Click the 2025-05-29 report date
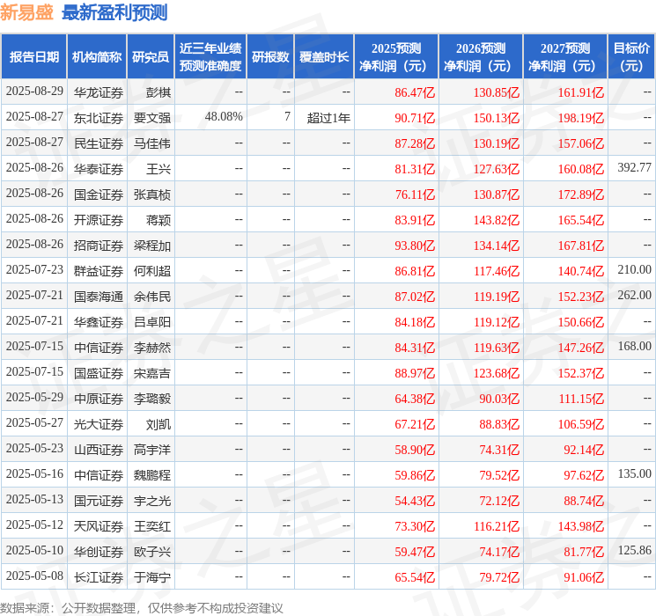 pos(34,397)
